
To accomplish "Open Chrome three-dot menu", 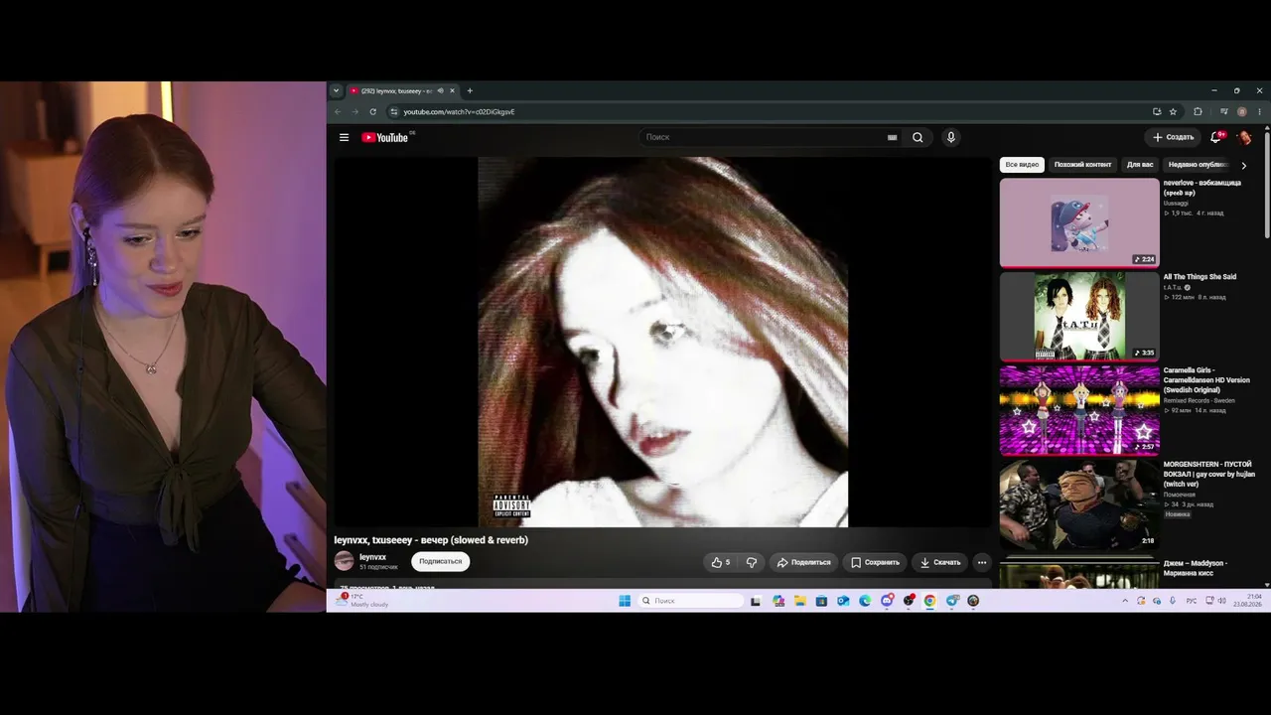I will tap(1260, 111).
